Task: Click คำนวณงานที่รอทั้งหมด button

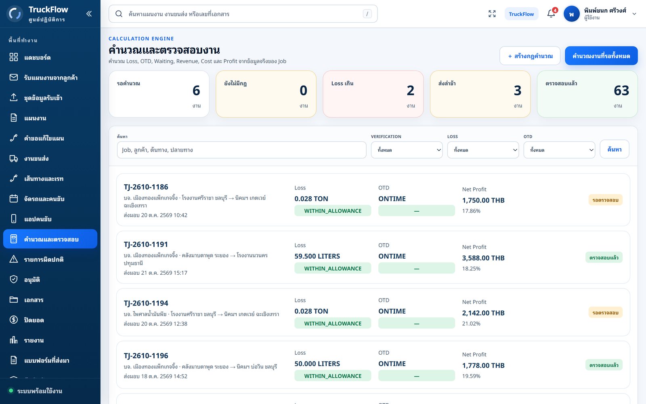Action: coord(601,56)
